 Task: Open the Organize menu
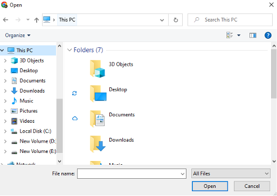click(x=18, y=36)
